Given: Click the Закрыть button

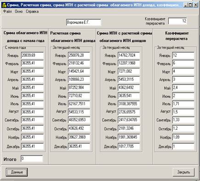Looking at the screenshot, I should coord(183,172).
